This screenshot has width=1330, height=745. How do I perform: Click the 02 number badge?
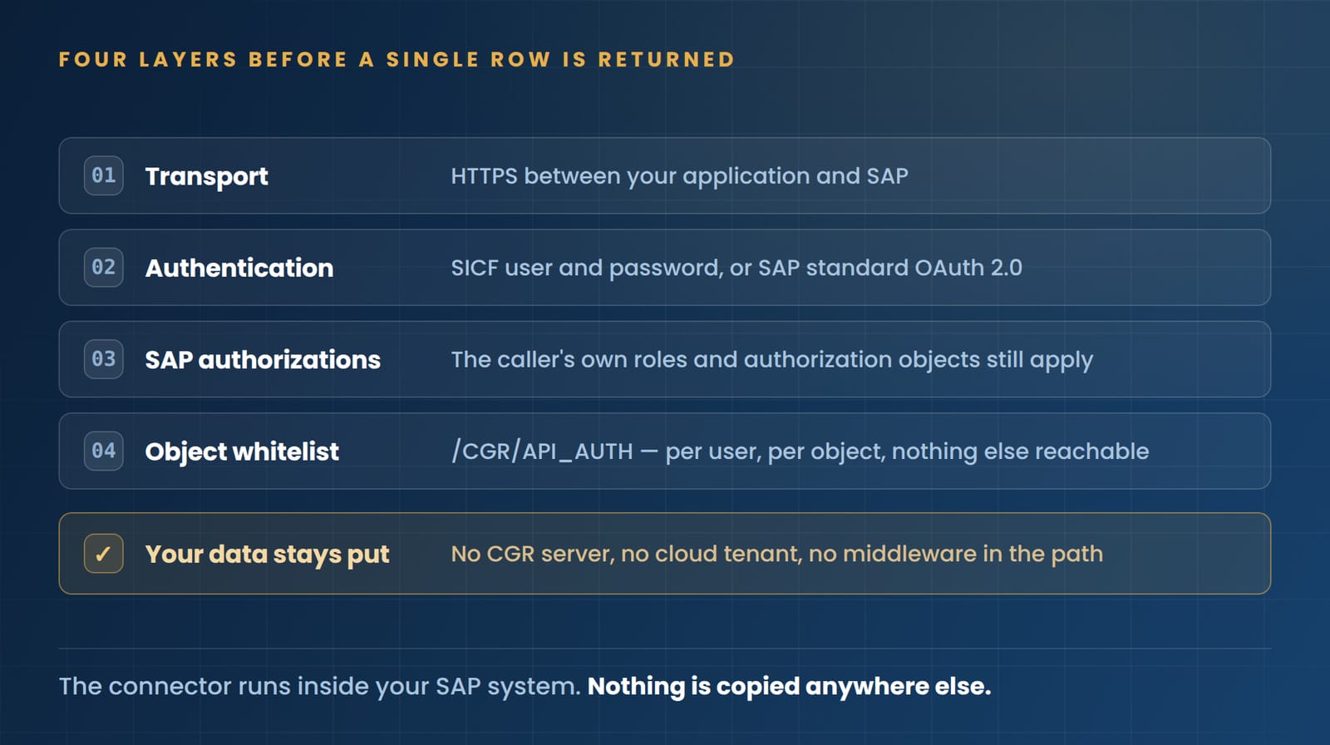(x=104, y=267)
